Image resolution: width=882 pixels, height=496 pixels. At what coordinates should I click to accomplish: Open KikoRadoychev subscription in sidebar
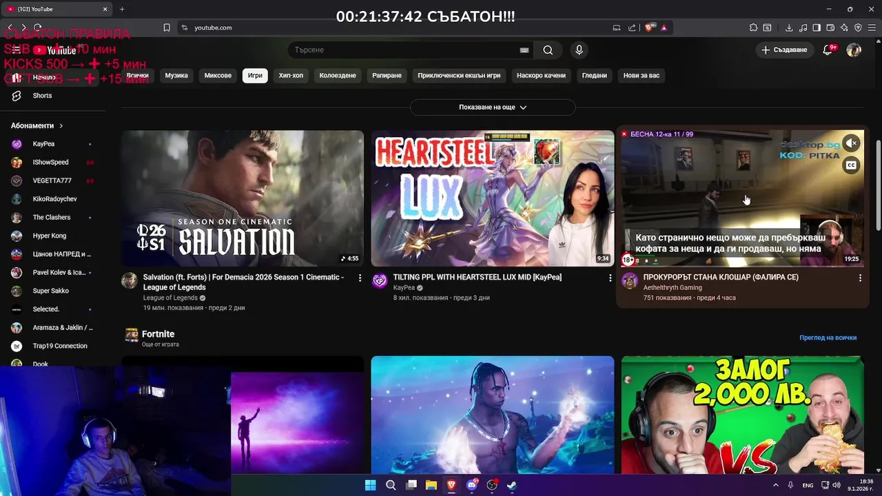click(55, 199)
